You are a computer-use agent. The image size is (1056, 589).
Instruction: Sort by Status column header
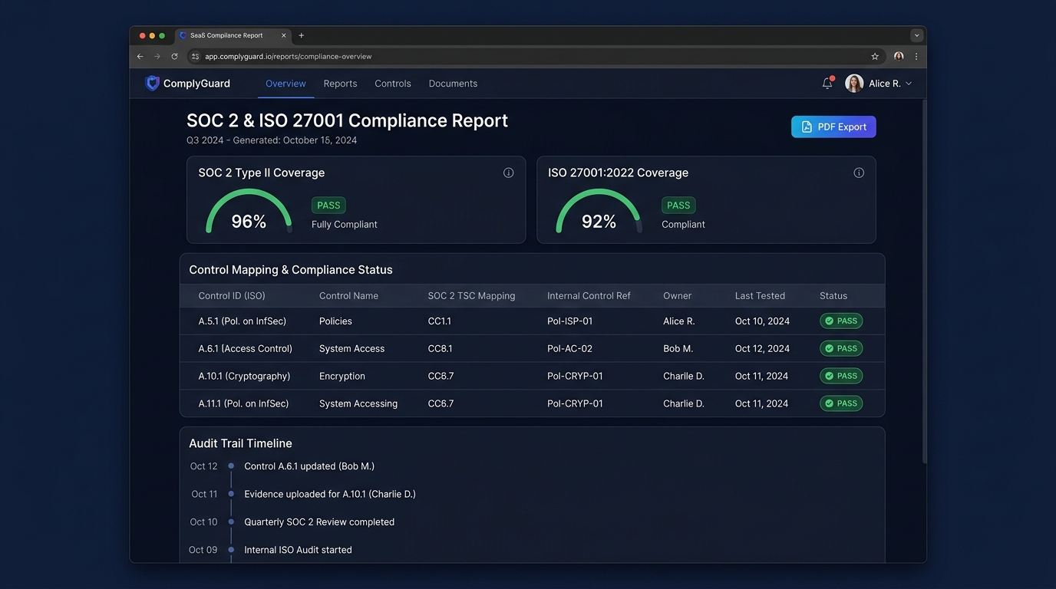tap(833, 295)
